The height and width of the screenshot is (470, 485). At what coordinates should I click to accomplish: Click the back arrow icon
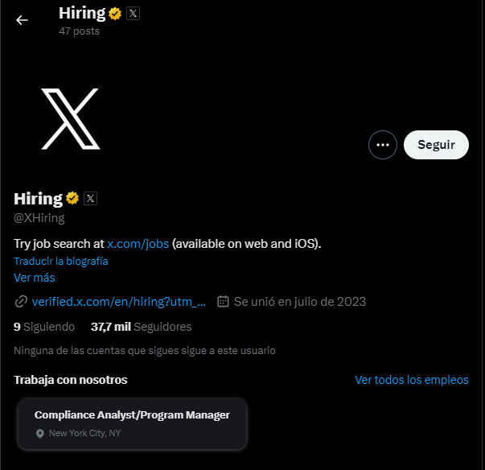(22, 20)
